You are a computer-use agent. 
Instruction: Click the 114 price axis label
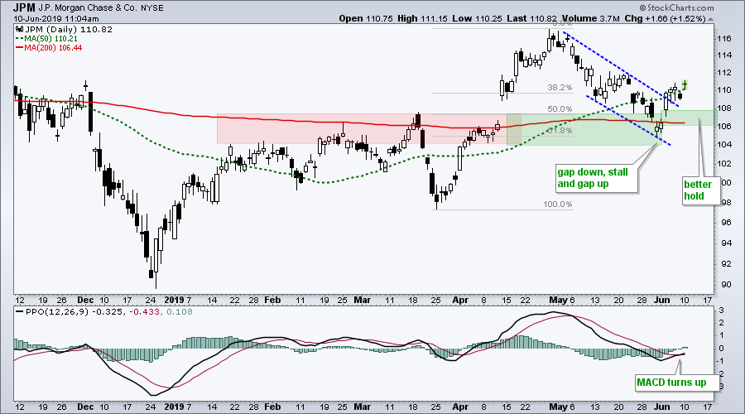click(x=724, y=55)
